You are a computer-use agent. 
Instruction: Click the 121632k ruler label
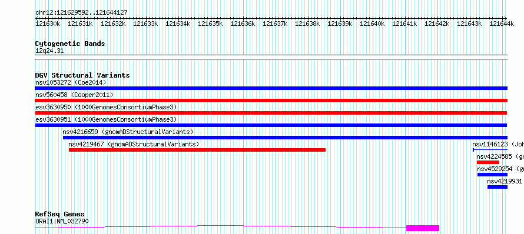click(113, 24)
